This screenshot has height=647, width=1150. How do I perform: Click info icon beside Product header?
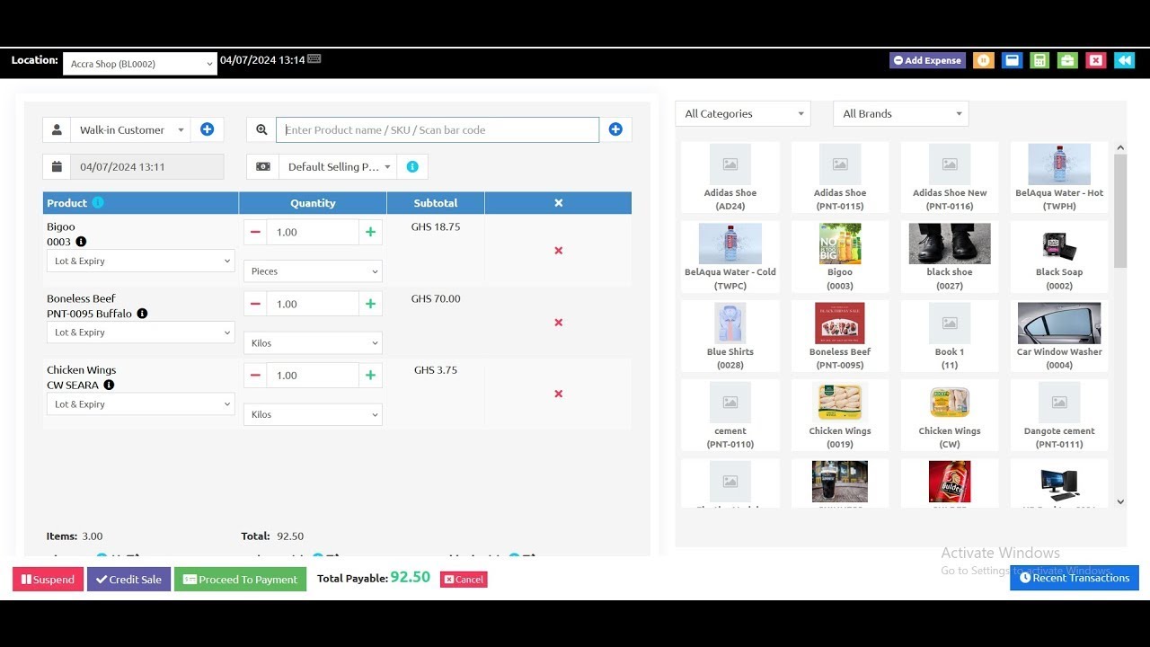98,202
